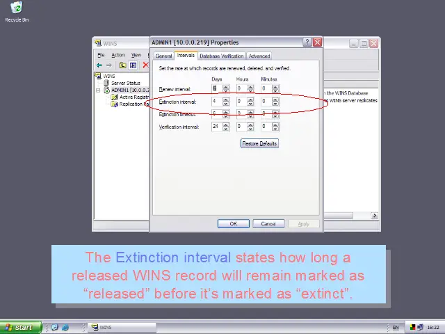Screen dimensions: 445x334
Task: Click the Start button on taskbar
Action: pyautogui.click(x=20, y=327)
